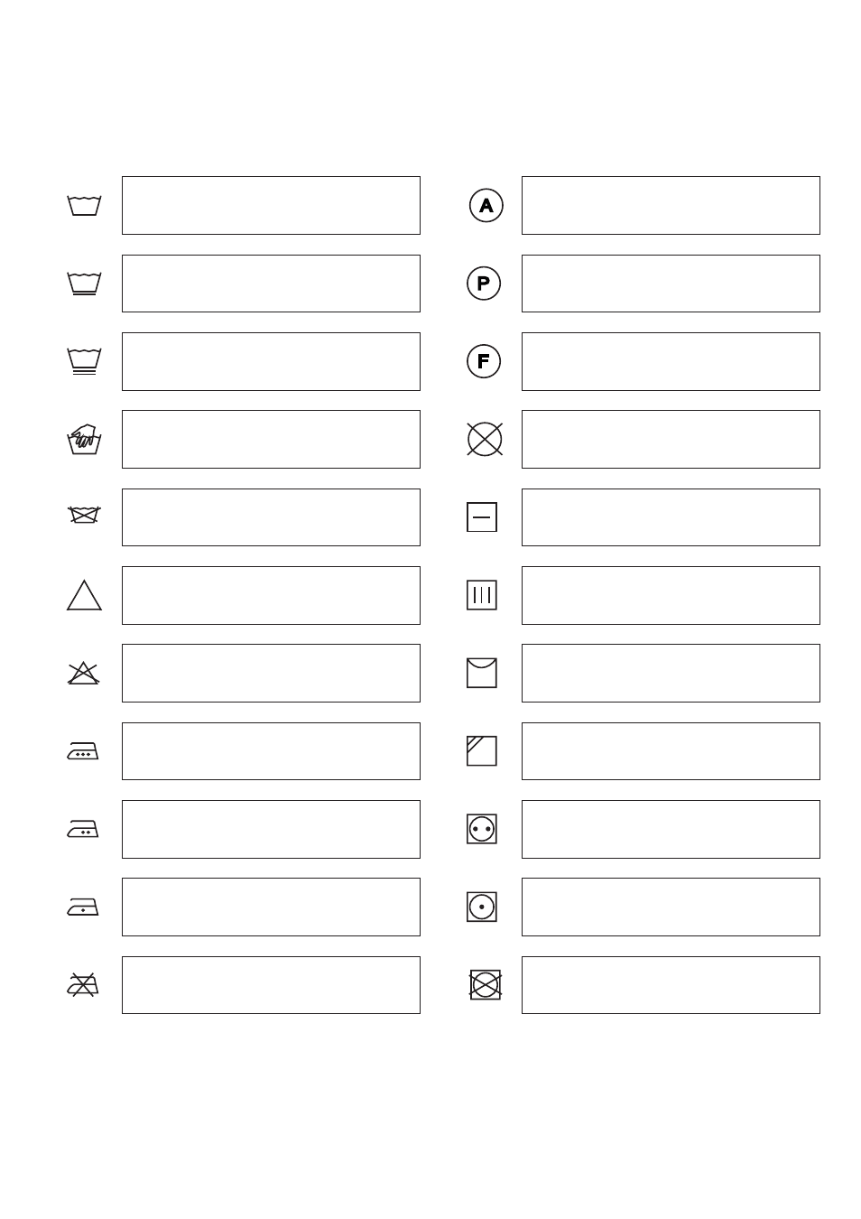Select the do not wash icon
Screen dimensions: 861x1219
(84, 516)
